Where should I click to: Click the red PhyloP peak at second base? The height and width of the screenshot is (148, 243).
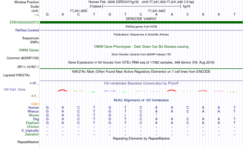[x=62, y=90]
